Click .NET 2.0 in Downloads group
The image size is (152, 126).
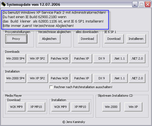click(137, 58)
